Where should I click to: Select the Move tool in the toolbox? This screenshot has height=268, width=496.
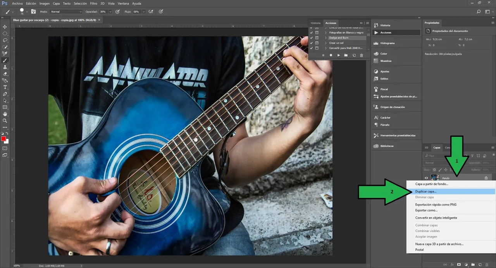[5, 27]
